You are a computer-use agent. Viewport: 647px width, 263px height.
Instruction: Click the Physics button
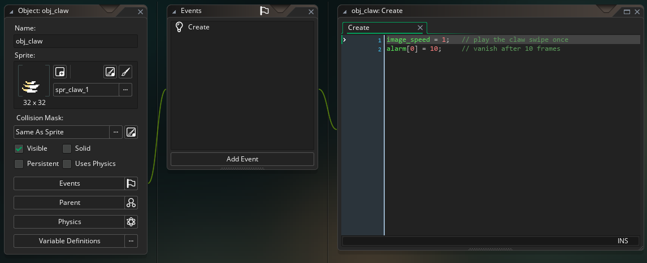point(70,222)
